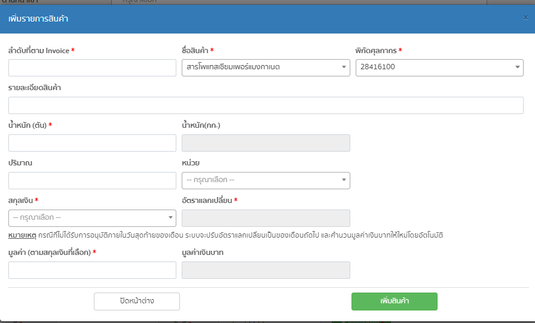This screenshot has height=323, width=535.
Task: Open the ชื่อสินค้า dropdown
Action: [x=266, y=67]
